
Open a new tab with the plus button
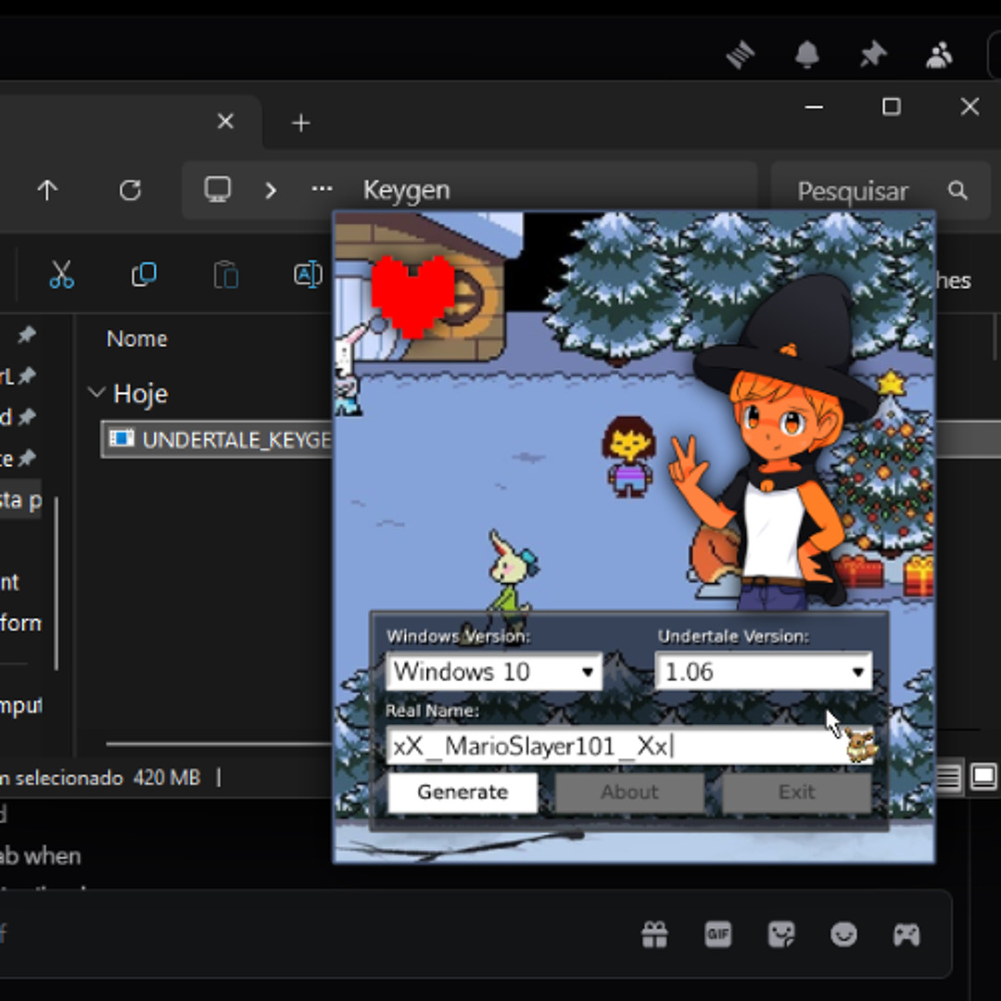tap(299, 121)
